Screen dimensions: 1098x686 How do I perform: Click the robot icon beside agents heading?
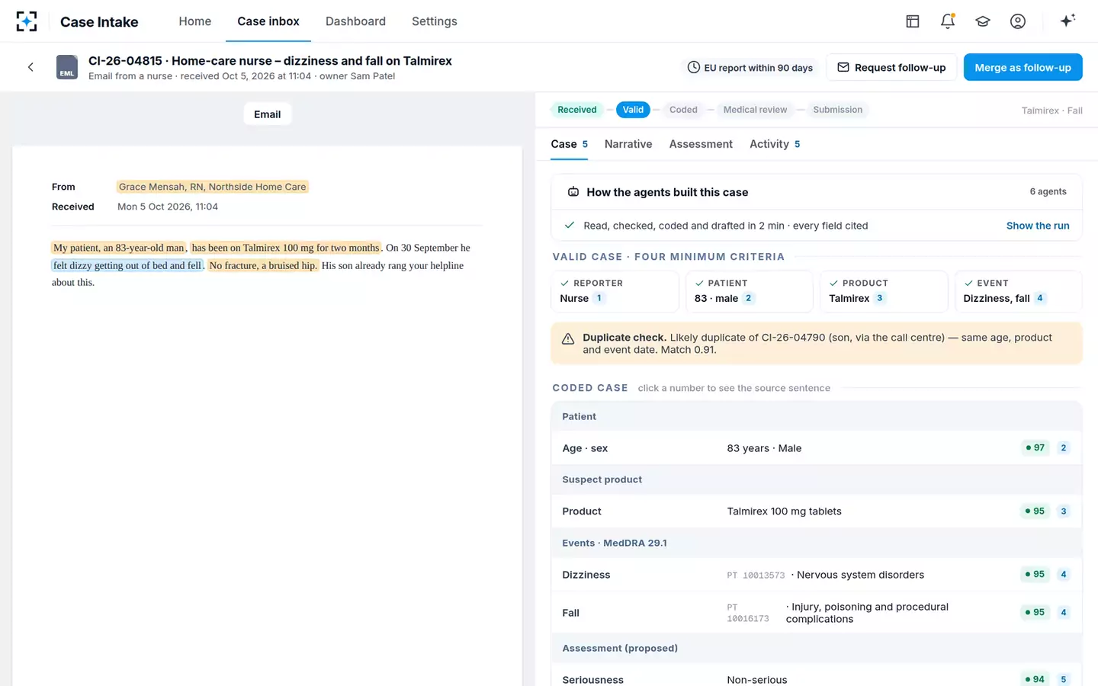pyautogui.click(x=573, y=192)
